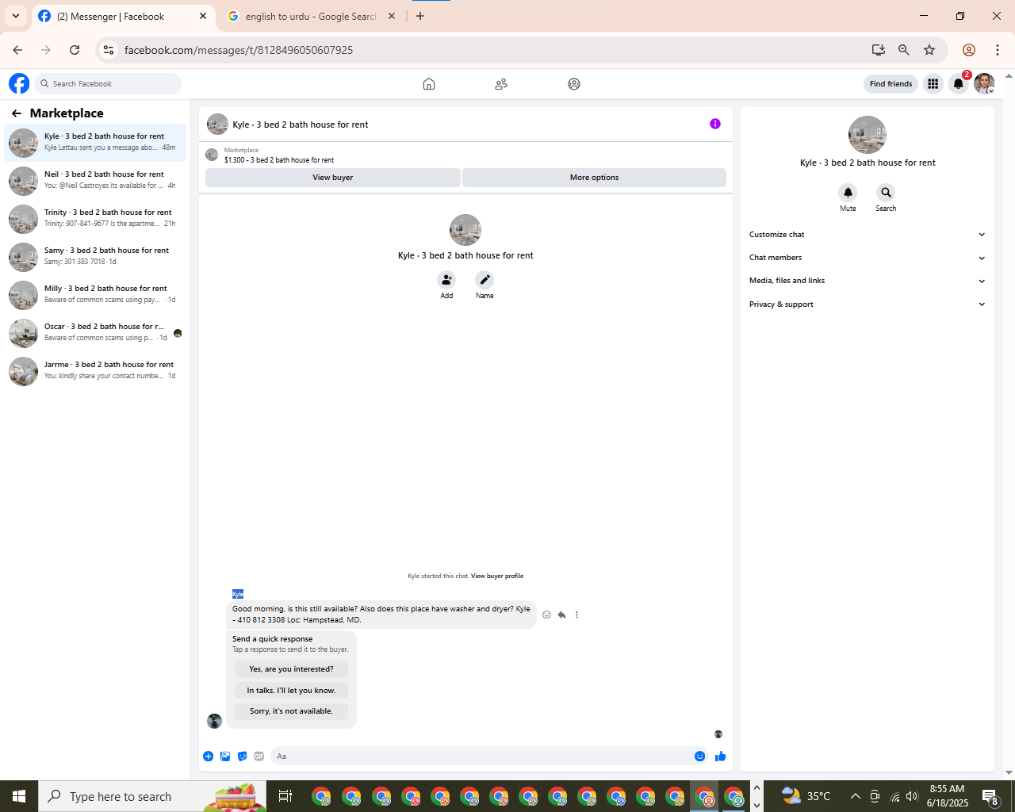
Task: Show hidden system tray icons
Action: point(856,796)
